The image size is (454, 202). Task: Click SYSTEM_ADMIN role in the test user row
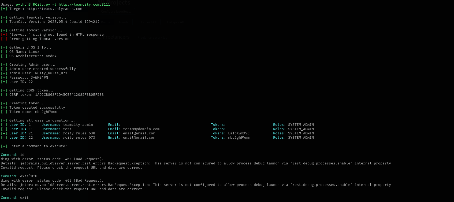pyautogui.click(x=301, y=129)
